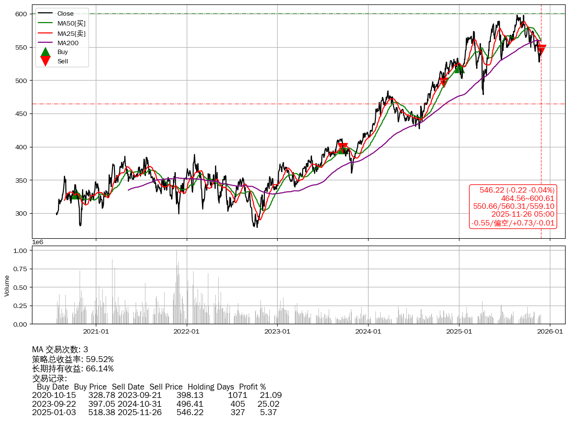Click the green Buy triangle legend icon
The image size is (570, 421).
45,52
